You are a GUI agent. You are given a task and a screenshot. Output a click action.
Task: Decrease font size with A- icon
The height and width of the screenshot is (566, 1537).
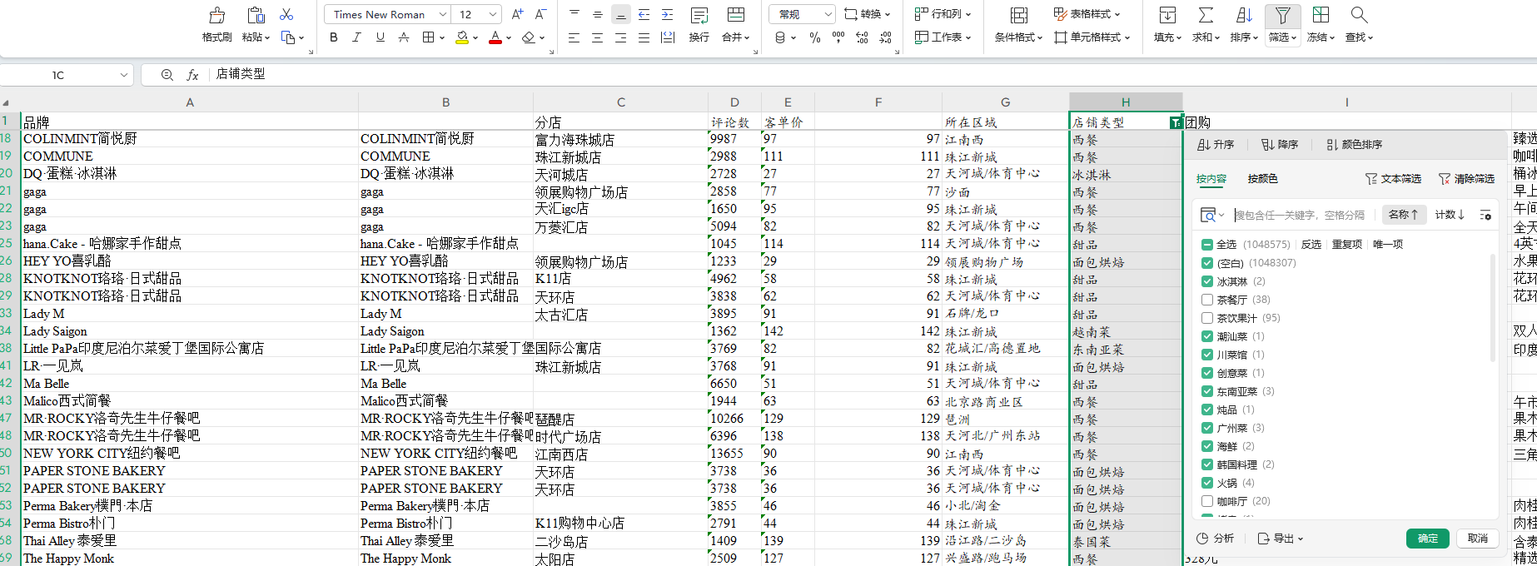[540, 14]
